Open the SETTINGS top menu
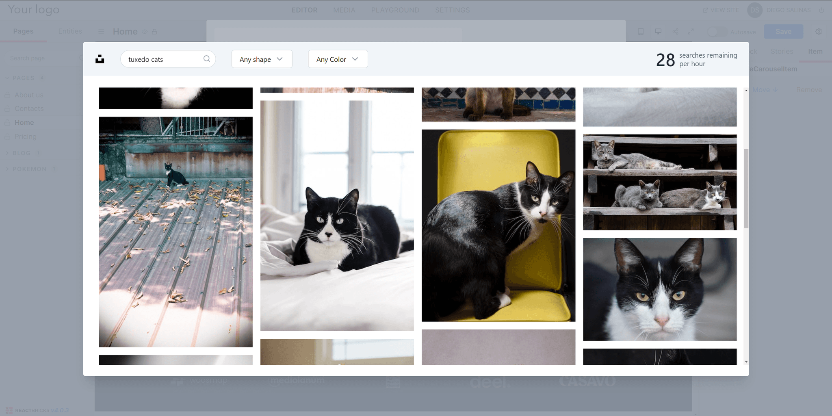This screenshot has width=832, height=416. tap(453, 10)
